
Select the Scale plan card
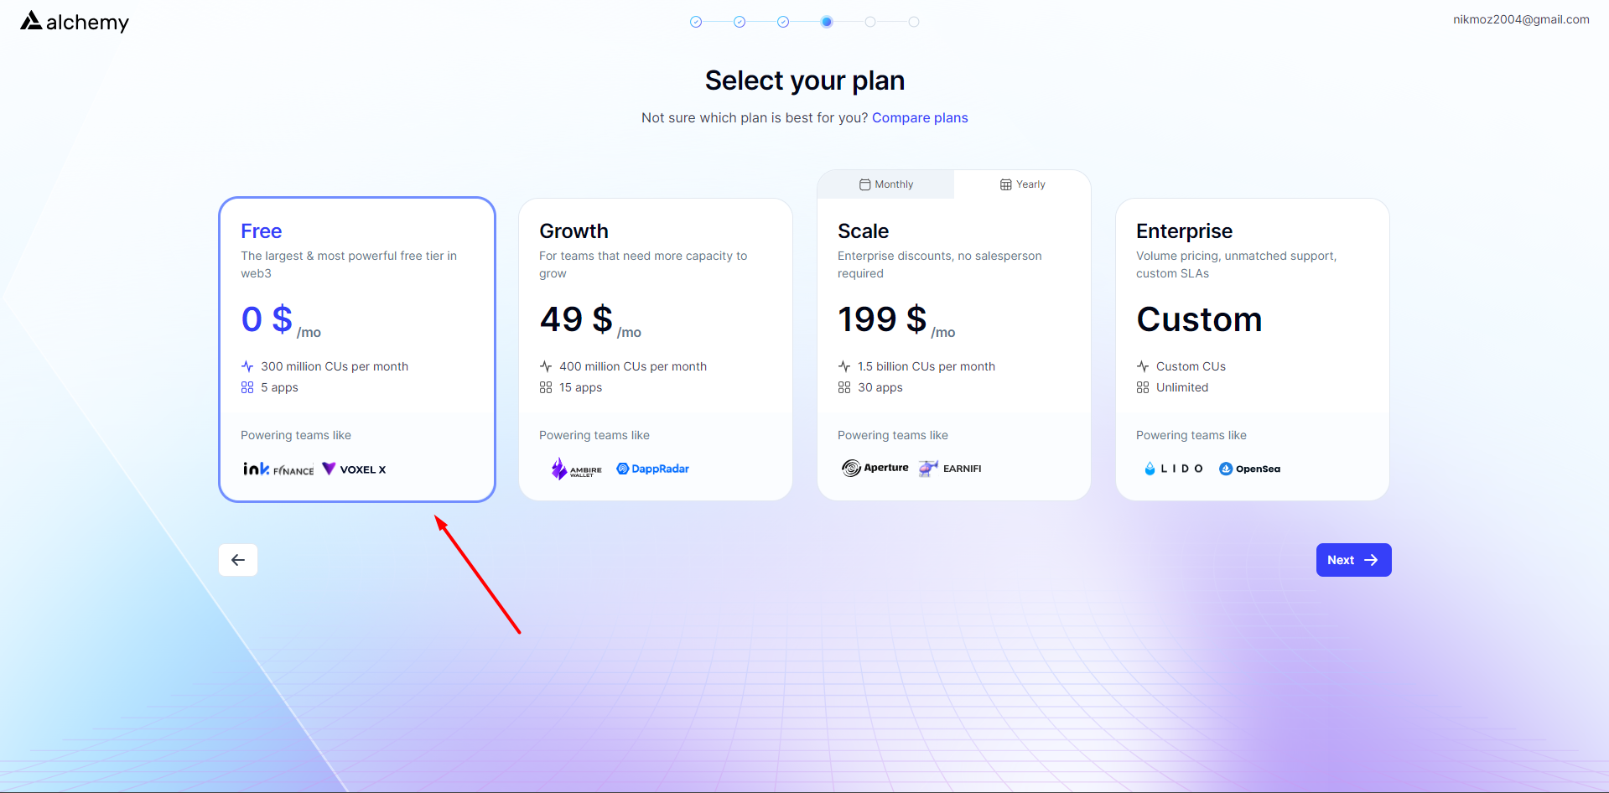[x=954, y=350]
